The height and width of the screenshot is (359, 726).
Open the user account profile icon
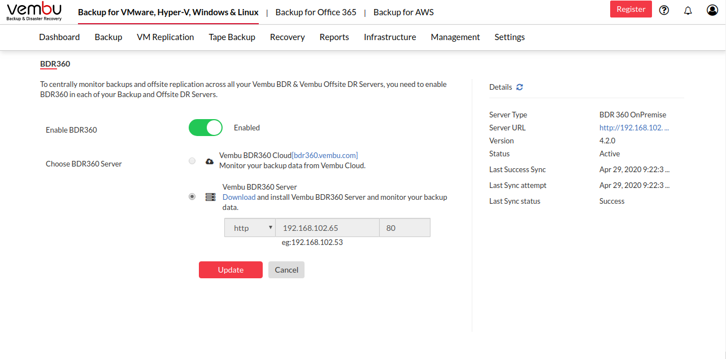click(712, 10)
